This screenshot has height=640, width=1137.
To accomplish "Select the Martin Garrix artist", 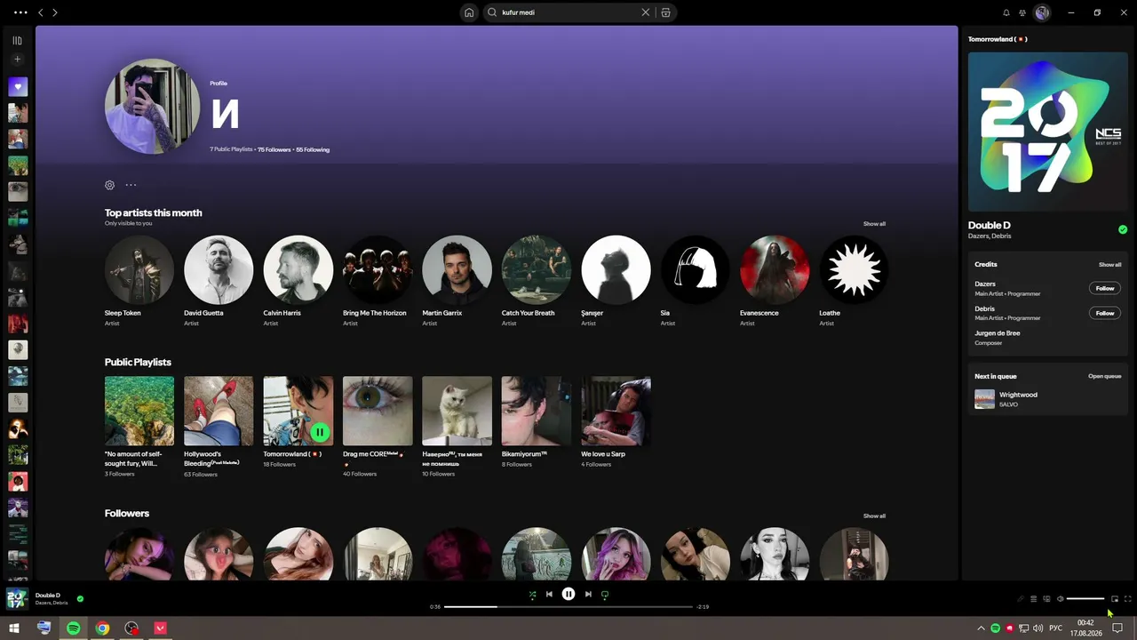I will tap(457, 281).
